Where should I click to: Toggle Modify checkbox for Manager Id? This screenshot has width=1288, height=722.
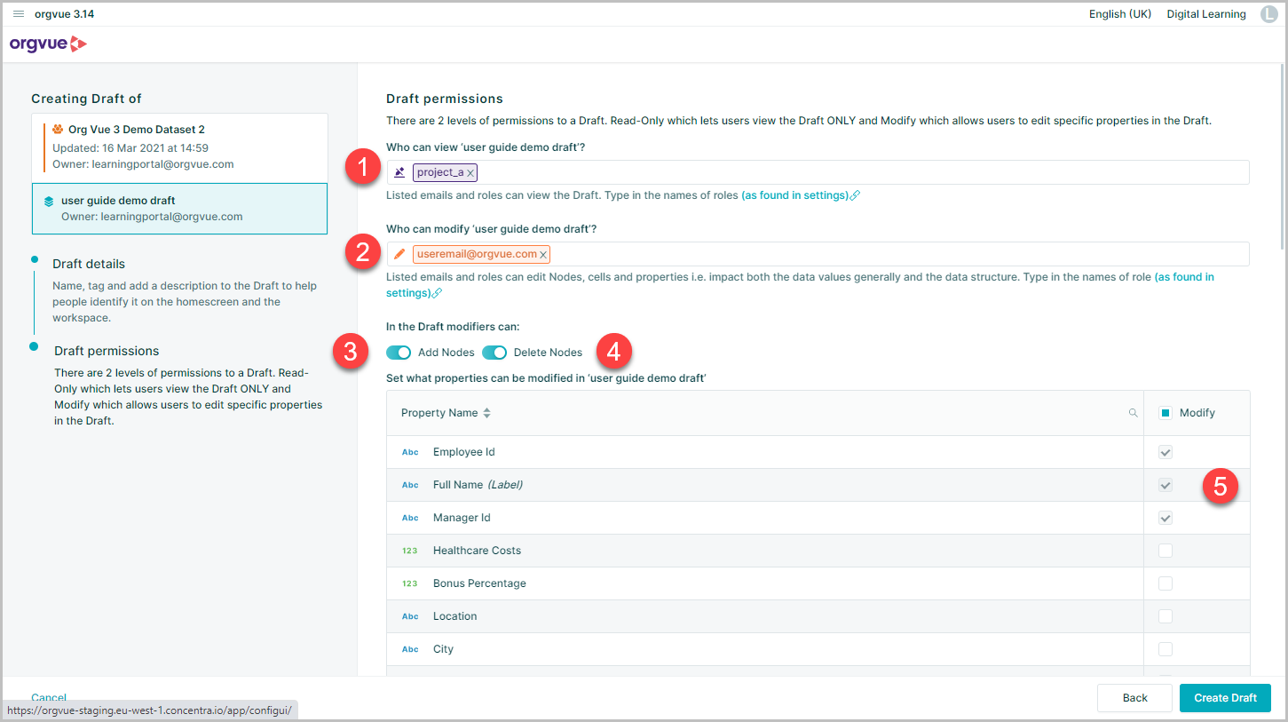click(1166, 518)
